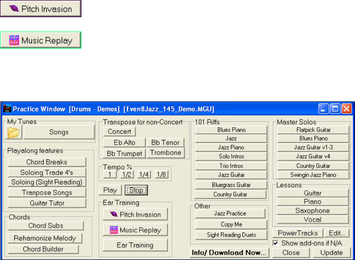
Task: Select Chord Breaks playalong feature
Action: [47, 162]
